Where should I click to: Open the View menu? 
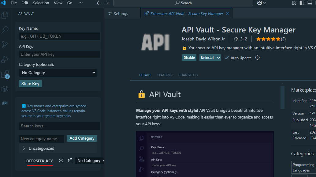tap(58, 3)
